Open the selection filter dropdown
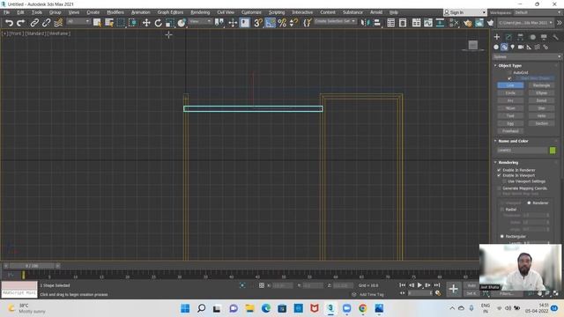Viewport: 564px width, 317px height. point(78,21)
